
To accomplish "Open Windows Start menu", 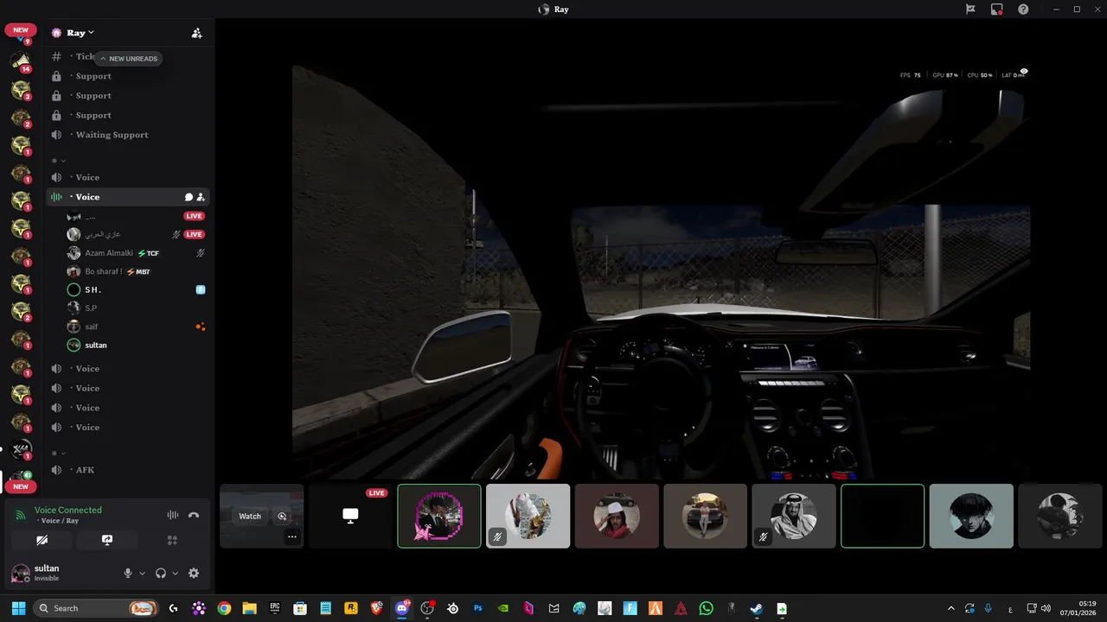I will coord(18,608).
